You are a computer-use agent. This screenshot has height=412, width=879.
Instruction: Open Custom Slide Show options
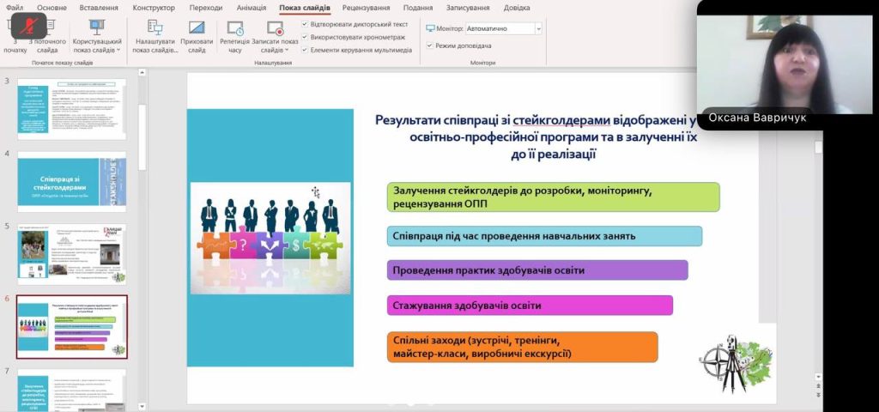pos(96,34)
